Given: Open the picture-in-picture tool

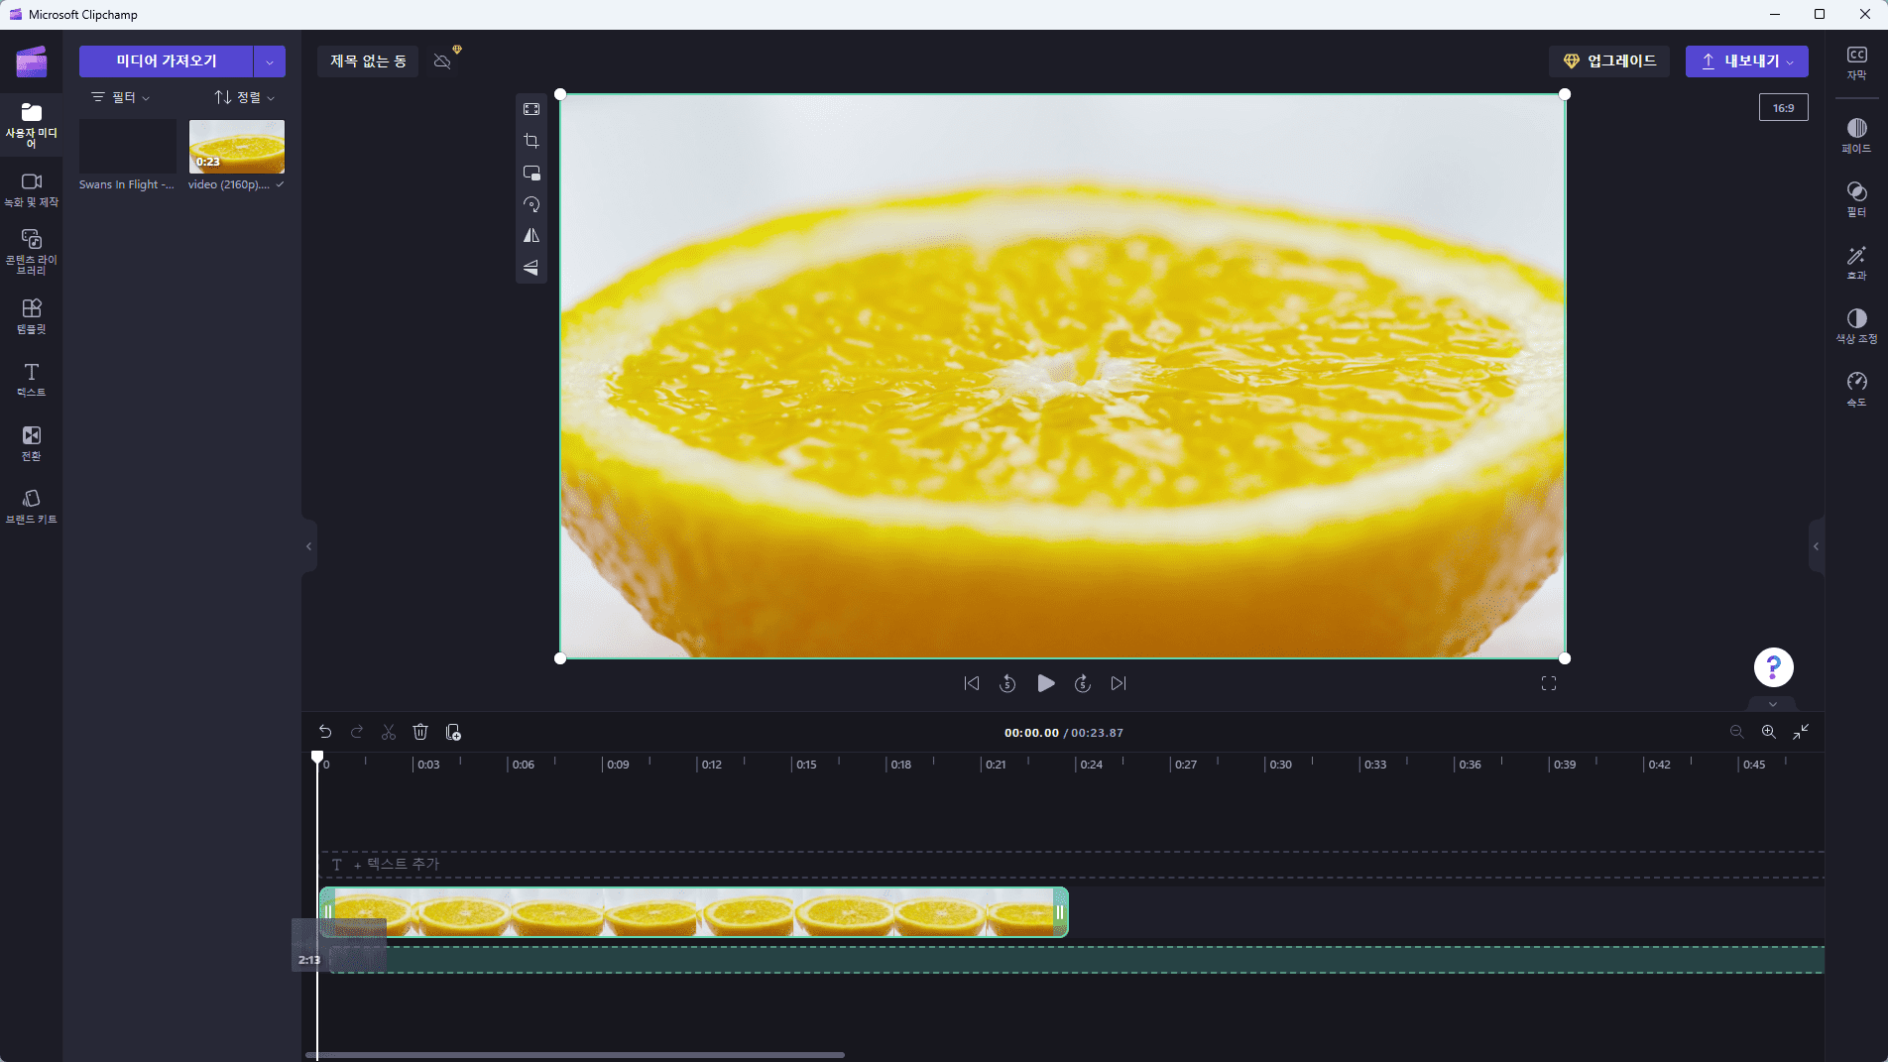Looking at the screenshot, I should click(531, 173).
